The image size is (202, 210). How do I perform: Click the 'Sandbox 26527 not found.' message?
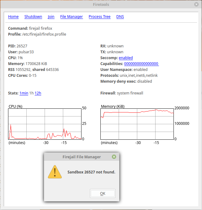[91, 172]
